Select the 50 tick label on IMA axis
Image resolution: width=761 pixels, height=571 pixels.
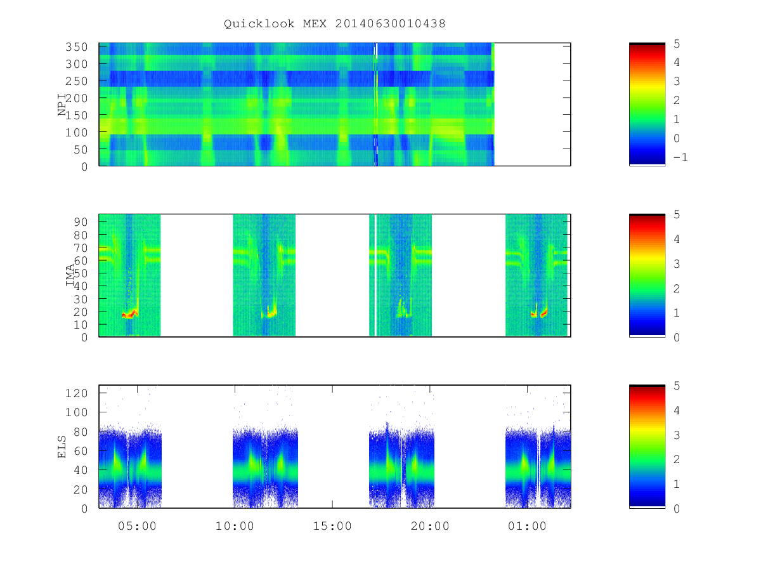tap(82, 273)
